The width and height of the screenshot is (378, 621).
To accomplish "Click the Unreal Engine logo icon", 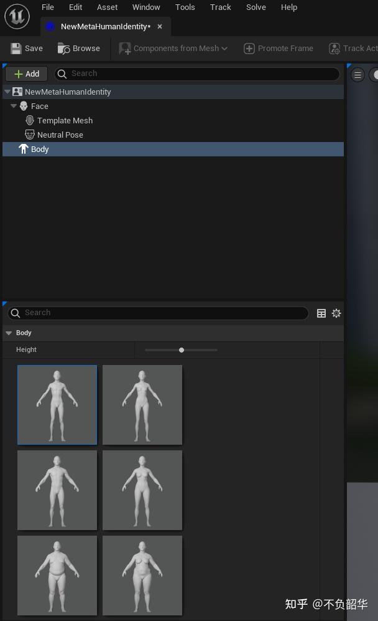I will coord(17,16).
